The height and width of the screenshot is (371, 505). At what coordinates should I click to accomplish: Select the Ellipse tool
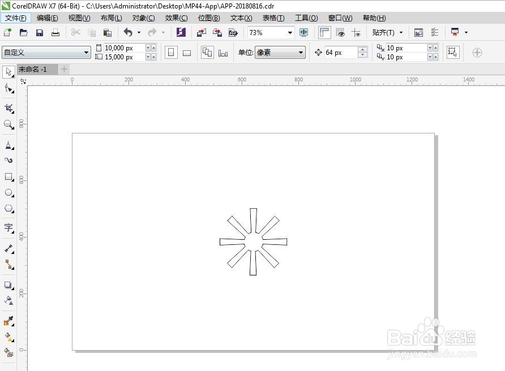coord(8,193)
